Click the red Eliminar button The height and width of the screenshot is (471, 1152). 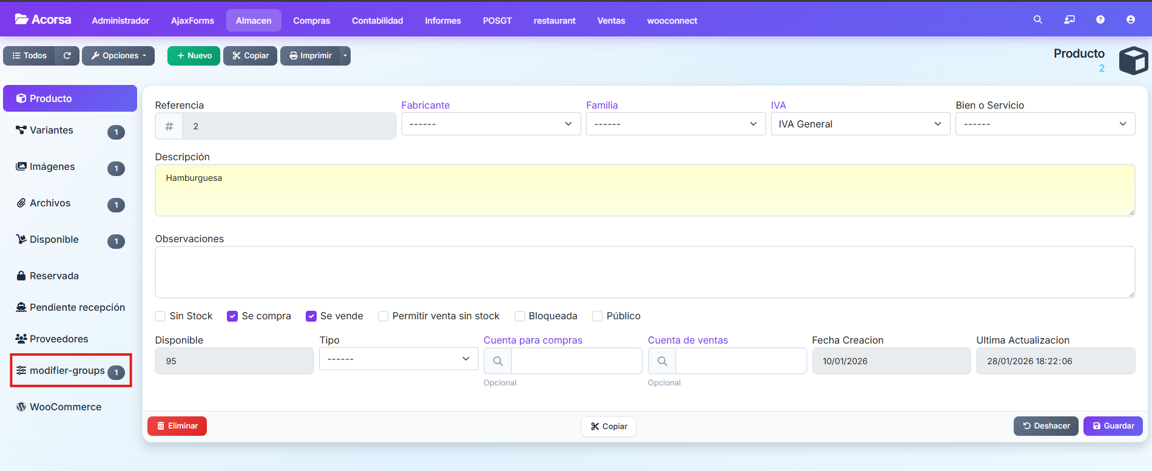(x=177, y=426)
